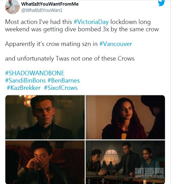This screenshot has width=172, height=184.
Task: Select the #SHADOWANDBONE hashtag
Action: (x=34, y=73)
